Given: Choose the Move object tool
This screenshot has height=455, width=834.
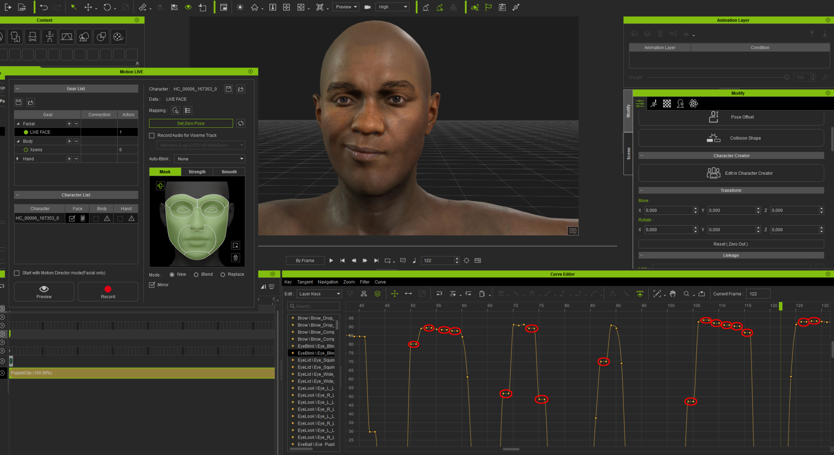Looking at the screenshot, I should (88, 7).
